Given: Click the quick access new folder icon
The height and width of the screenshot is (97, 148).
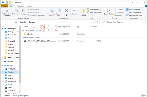Looking at the screenshot, I should point(10,2).
